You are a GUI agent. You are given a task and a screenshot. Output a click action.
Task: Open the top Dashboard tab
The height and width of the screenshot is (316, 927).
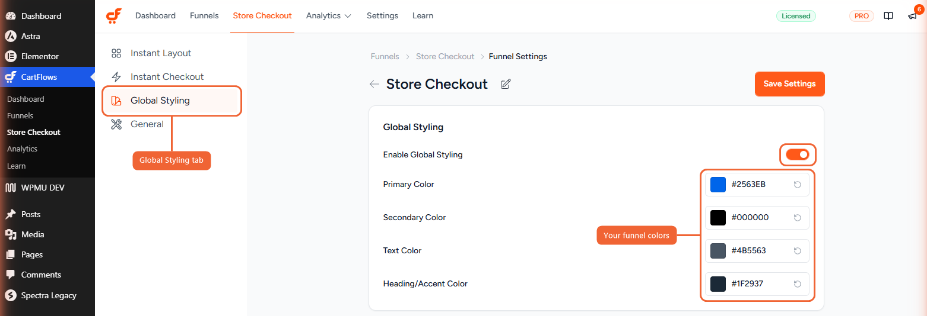coord(155,16)
